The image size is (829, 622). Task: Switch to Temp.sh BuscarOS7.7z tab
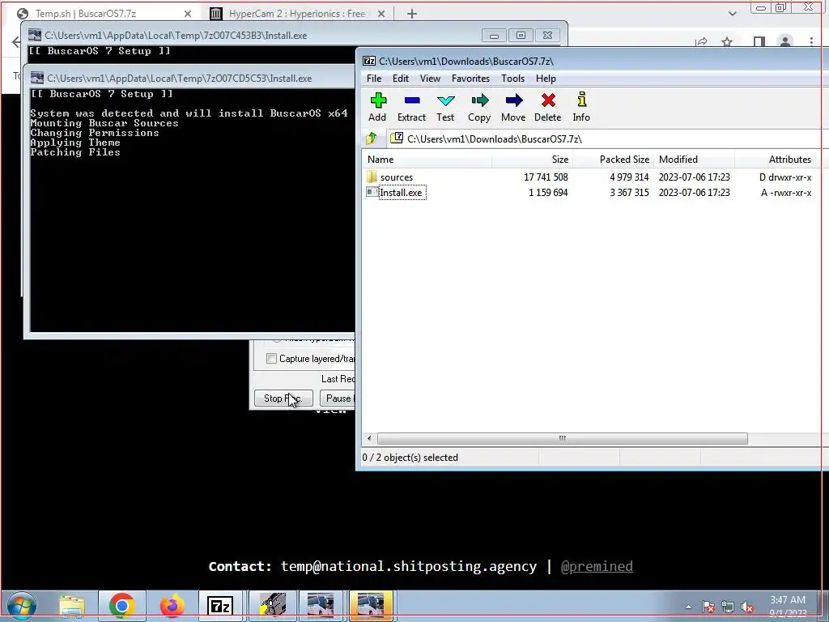(x=103, y=14)
